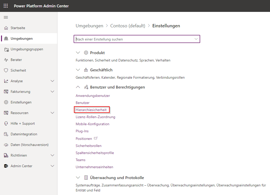Screen dimensions: 270x195
Task: Collapse the navigation hamburger menu
Action: [6, 17]
